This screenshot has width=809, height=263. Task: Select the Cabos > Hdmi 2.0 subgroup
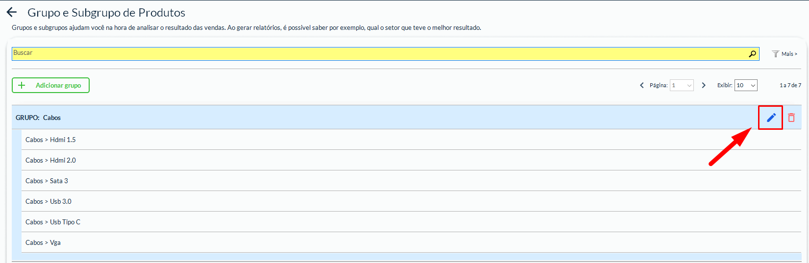click(50, 160)
